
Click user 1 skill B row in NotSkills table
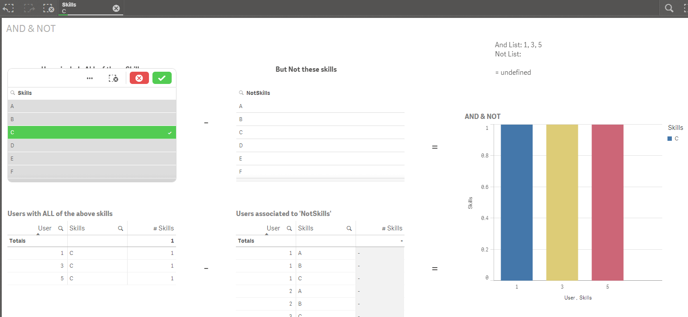[320, 266]
